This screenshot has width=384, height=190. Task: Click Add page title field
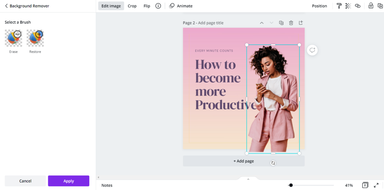[x=211, y=23]
